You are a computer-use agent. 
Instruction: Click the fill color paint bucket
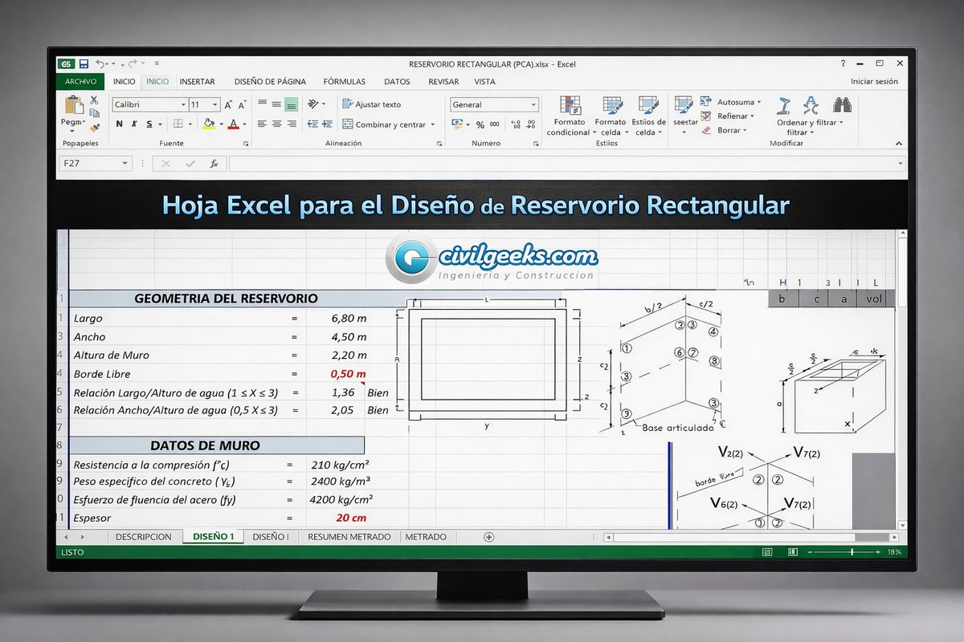pyautogui.click(x=209, y=124)
